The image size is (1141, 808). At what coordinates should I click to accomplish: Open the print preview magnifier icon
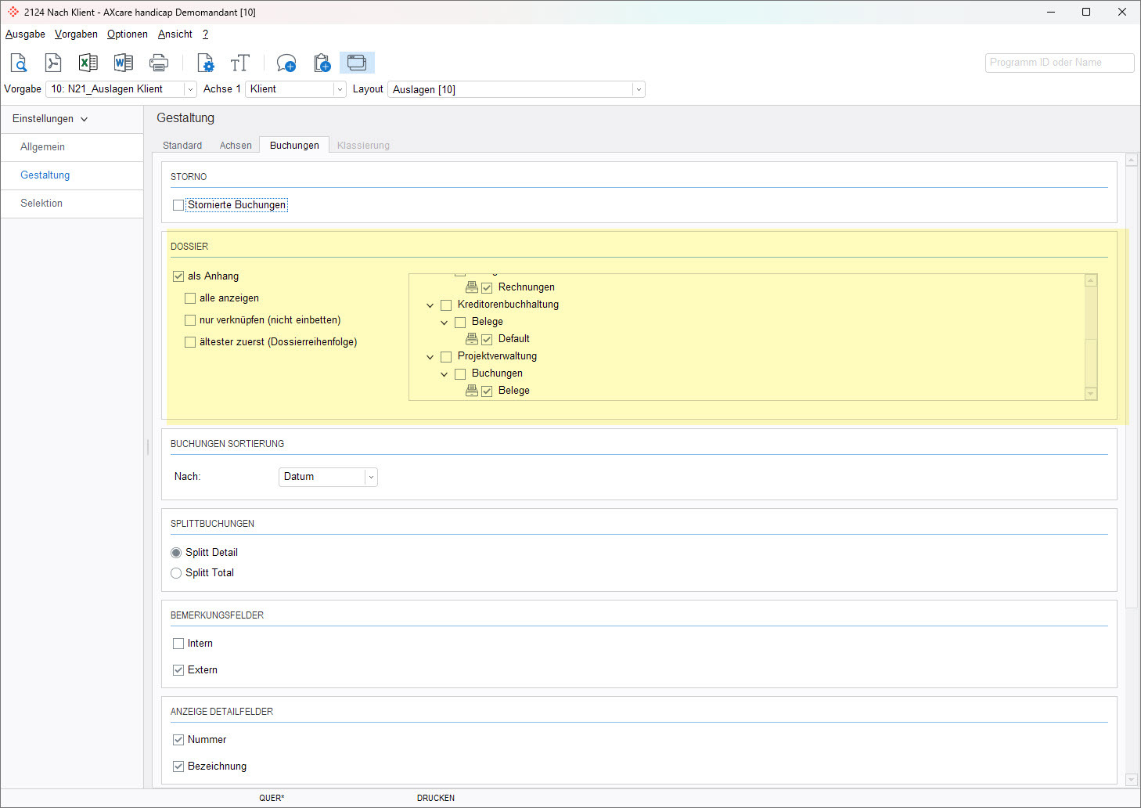click(x=19, y=63)
